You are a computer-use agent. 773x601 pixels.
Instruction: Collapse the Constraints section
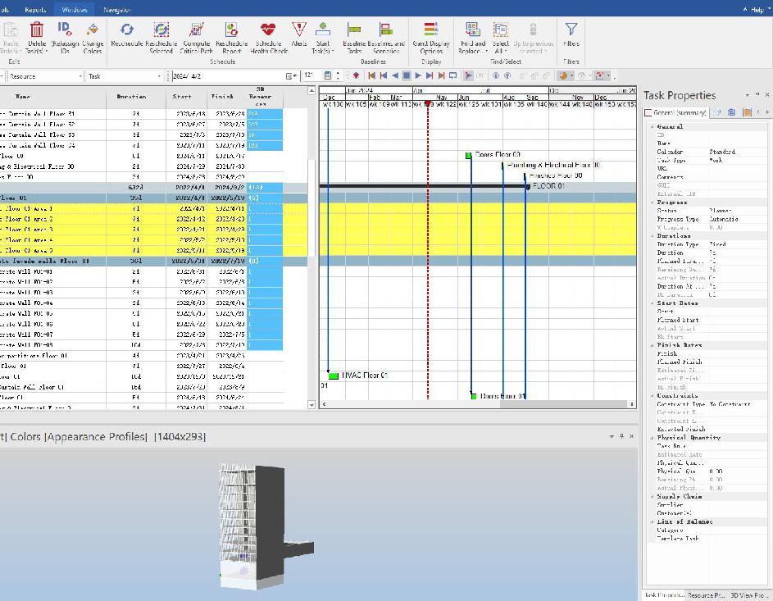[653, 396]
